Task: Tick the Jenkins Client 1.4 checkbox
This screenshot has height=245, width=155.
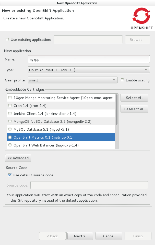Action: 10,113
